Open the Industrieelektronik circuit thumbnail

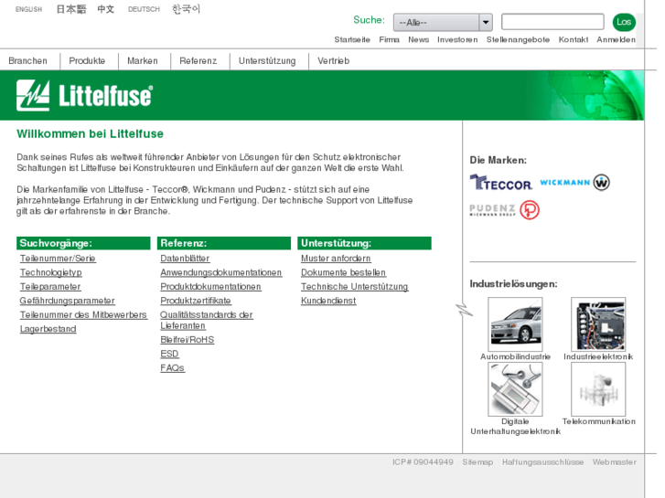click(598, 324)
